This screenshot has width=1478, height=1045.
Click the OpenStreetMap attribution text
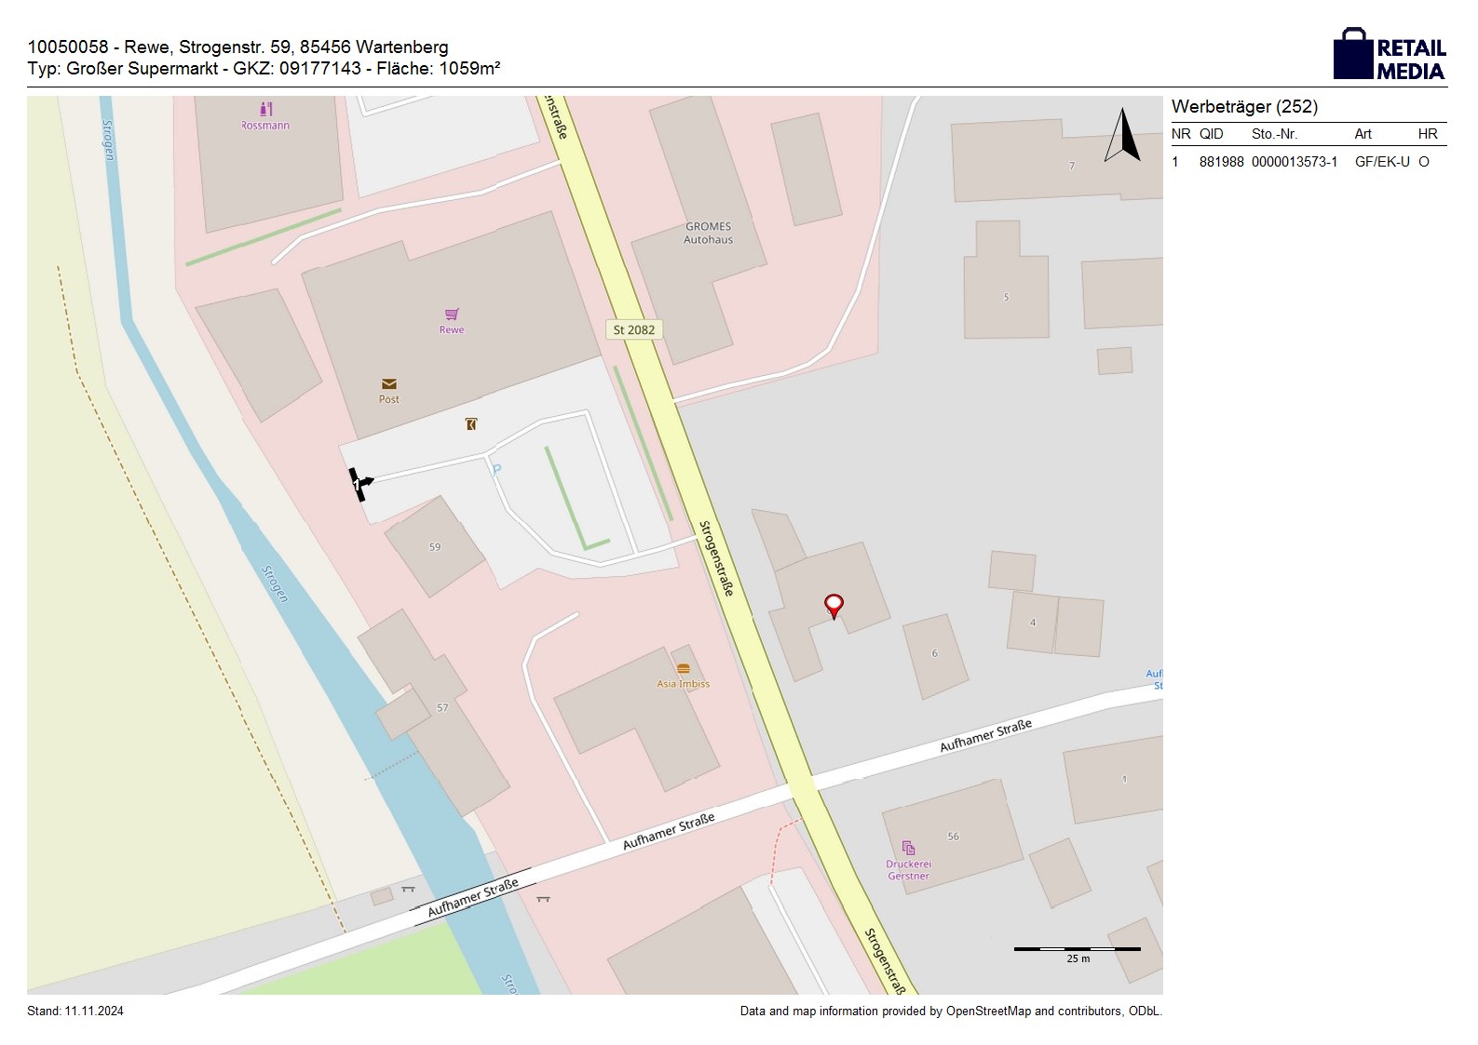click(x=950, y=1011)
